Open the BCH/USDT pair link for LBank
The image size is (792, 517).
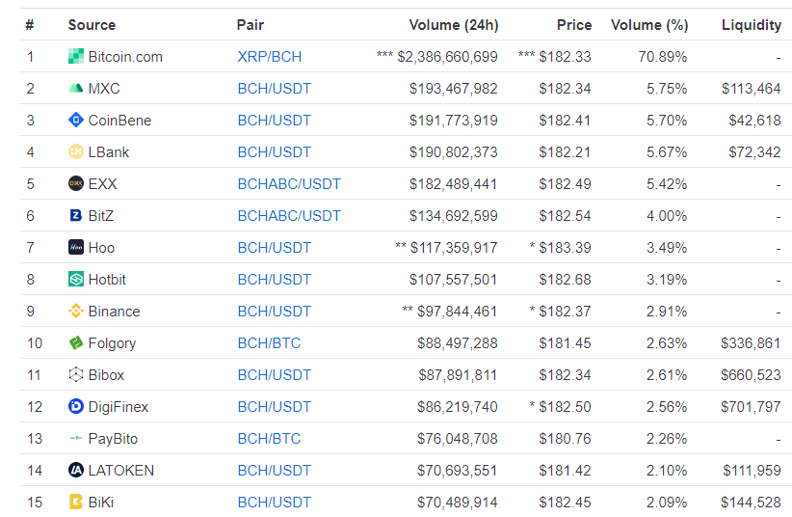coord(275,152)
